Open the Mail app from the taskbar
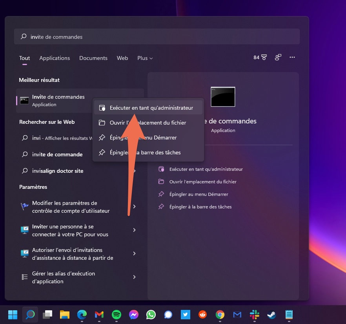 tap(237, 315)
